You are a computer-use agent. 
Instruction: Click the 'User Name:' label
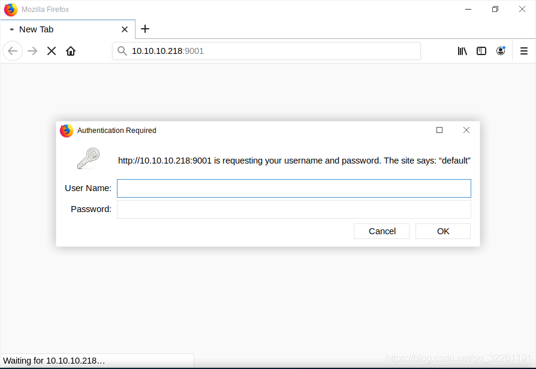(x=88, y=188)
